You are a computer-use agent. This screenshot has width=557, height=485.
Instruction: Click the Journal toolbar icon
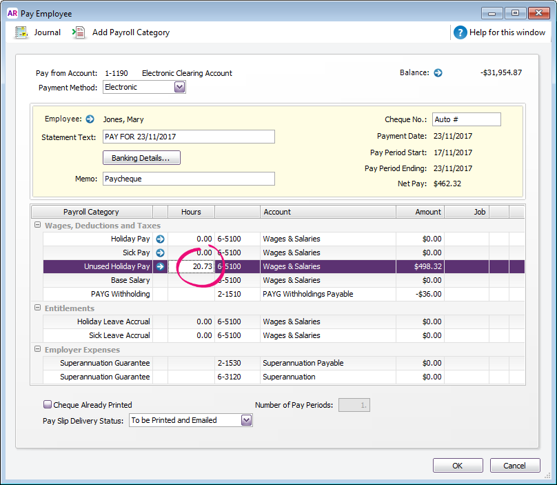coord(21,32)
